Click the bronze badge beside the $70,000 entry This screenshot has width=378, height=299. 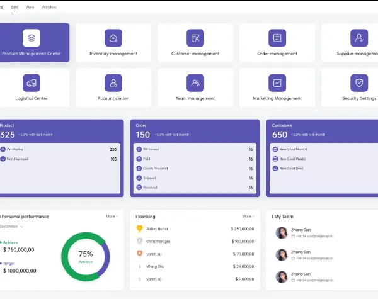click(x=140, y=254)
